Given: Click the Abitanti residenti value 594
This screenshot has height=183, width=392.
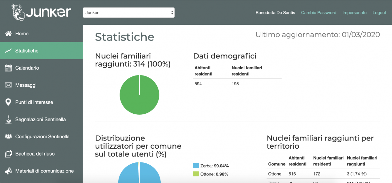Looking at the screenshot, I should (198, 84).
